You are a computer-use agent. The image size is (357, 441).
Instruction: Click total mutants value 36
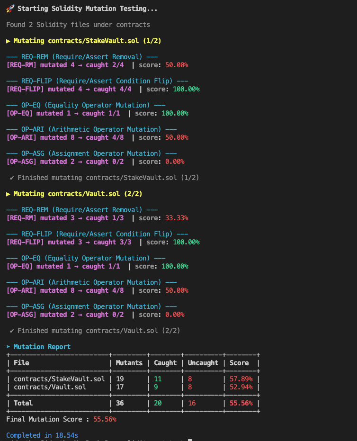point(120,403)
